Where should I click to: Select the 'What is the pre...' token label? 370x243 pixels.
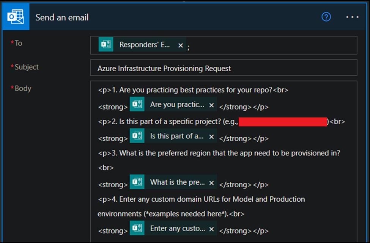(177, 182)
